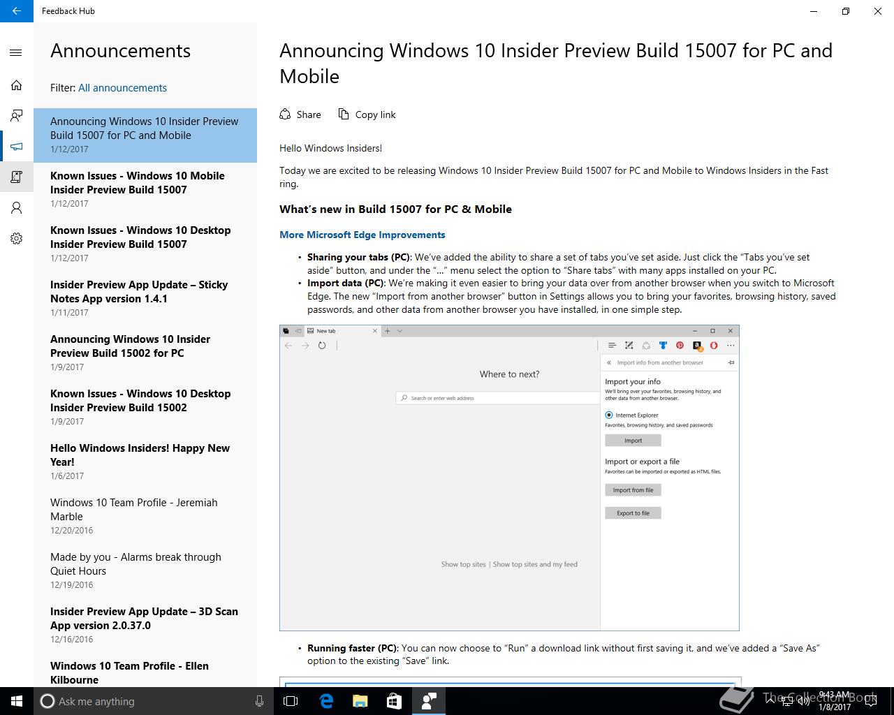This screenshot has width=894, height=715.
Task: Open Announcing Build 15002 for PC
Action: (x=145, y=353)
